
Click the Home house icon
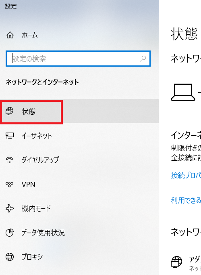tap(10, 35)
